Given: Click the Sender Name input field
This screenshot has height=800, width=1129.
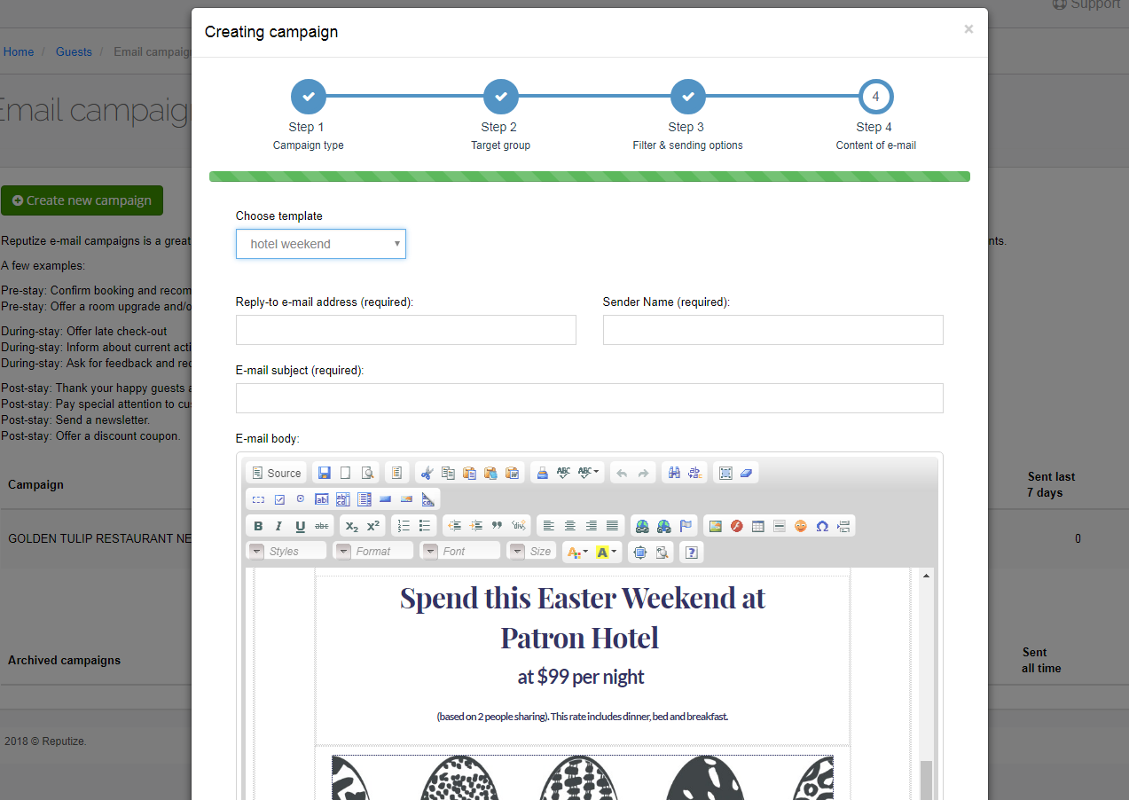Looking at the screenshot, I should point(773,330).
